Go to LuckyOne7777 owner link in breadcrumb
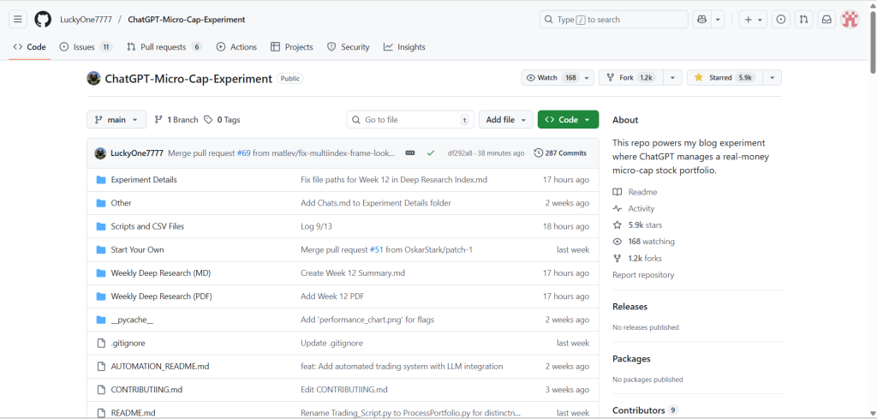The height and width of the screenshot is (419, 877). (87, 20)
